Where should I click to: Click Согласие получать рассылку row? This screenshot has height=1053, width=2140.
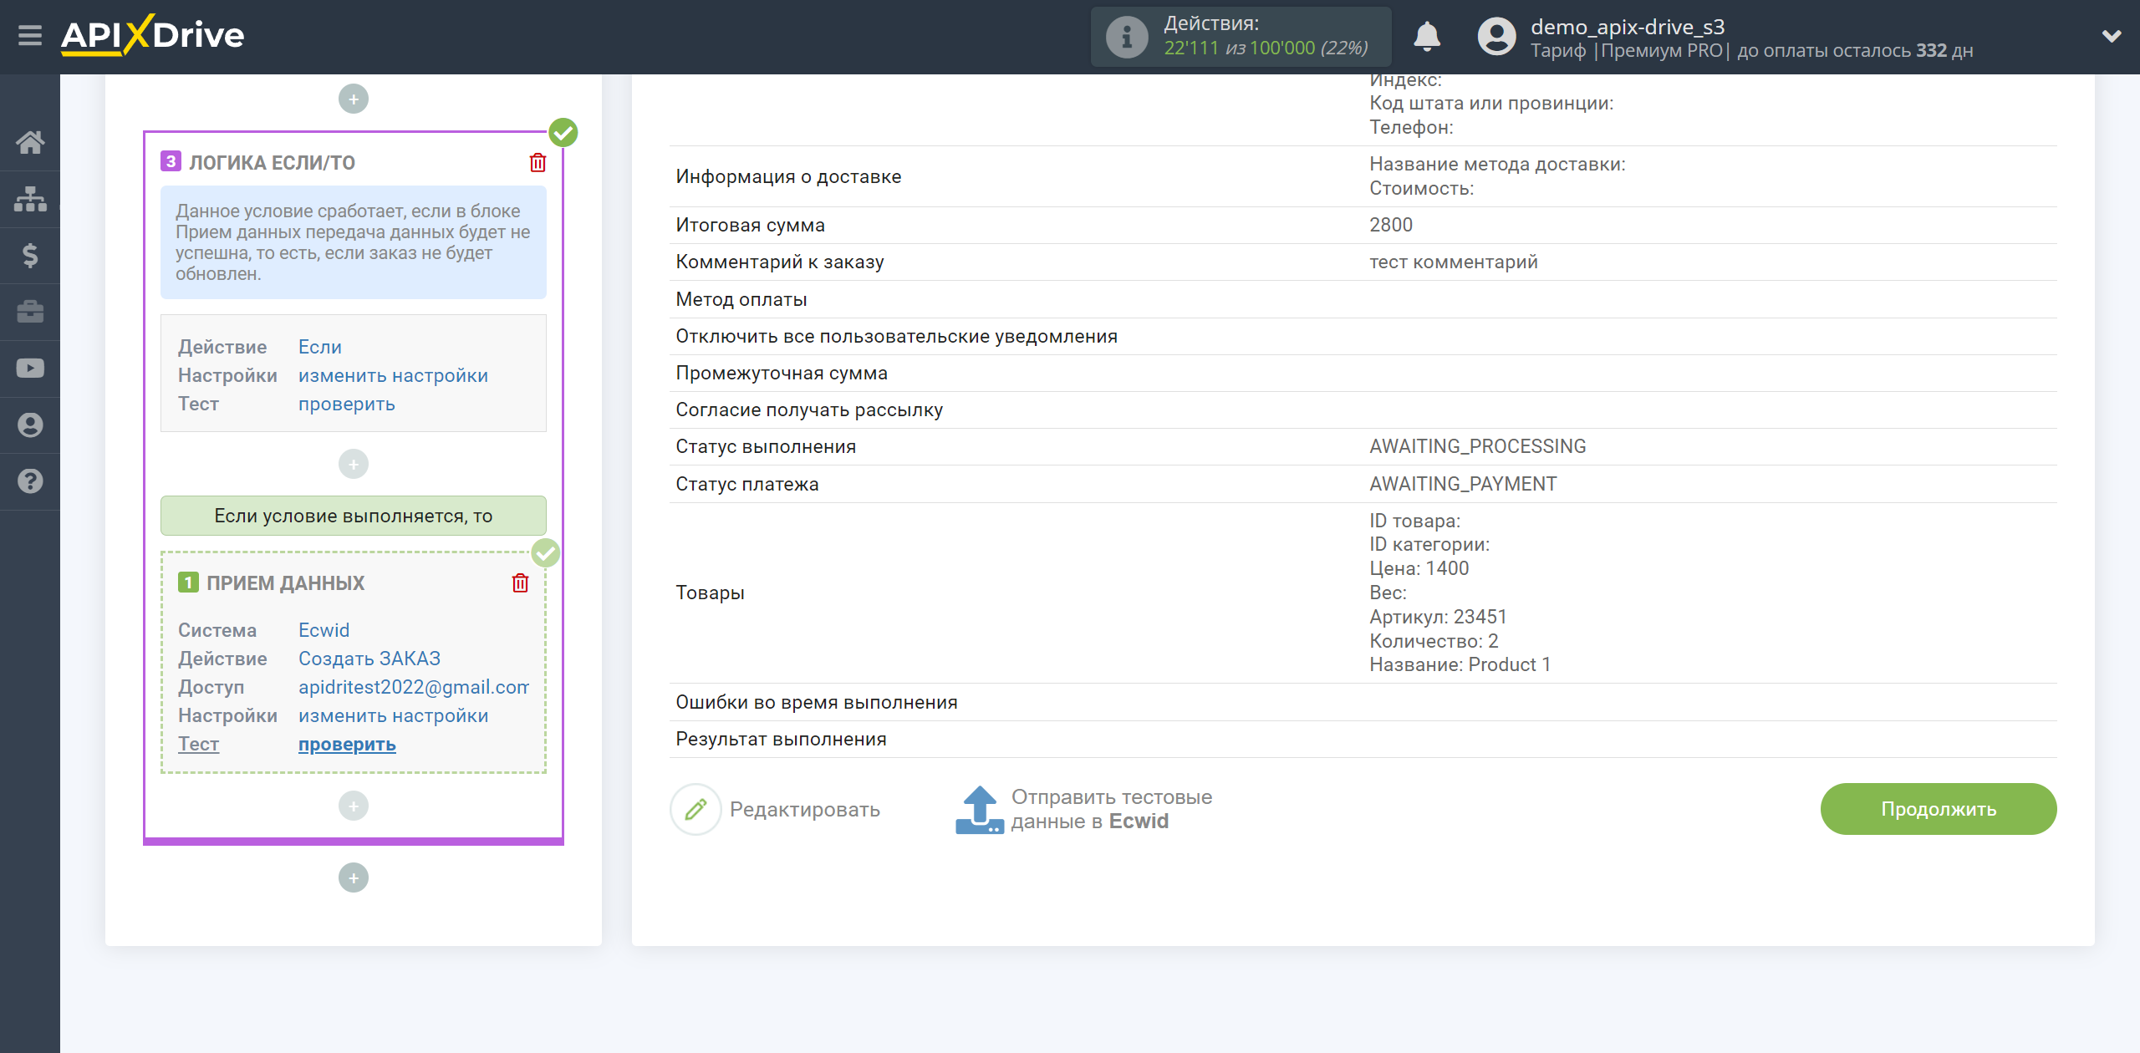coord(1363,409)
